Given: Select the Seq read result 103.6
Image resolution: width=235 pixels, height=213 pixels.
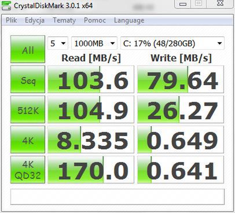Looking at the screenshot, I should [91, 79].
